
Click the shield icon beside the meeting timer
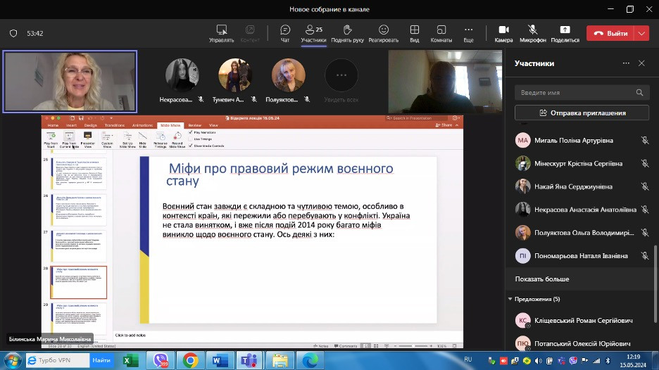coord(13,33)
